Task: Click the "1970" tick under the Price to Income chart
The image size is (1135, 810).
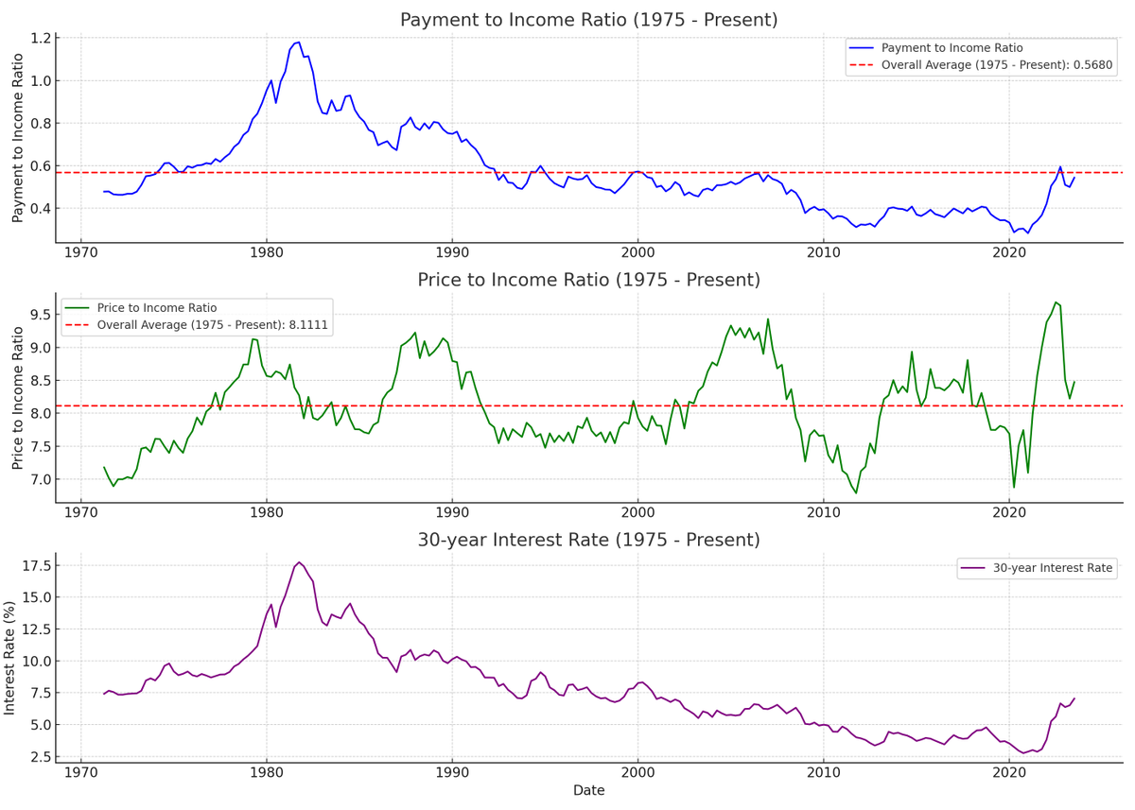Action: click(80, 515)
